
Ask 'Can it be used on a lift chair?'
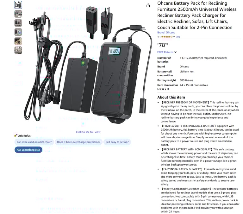click(x=34, y=142)
